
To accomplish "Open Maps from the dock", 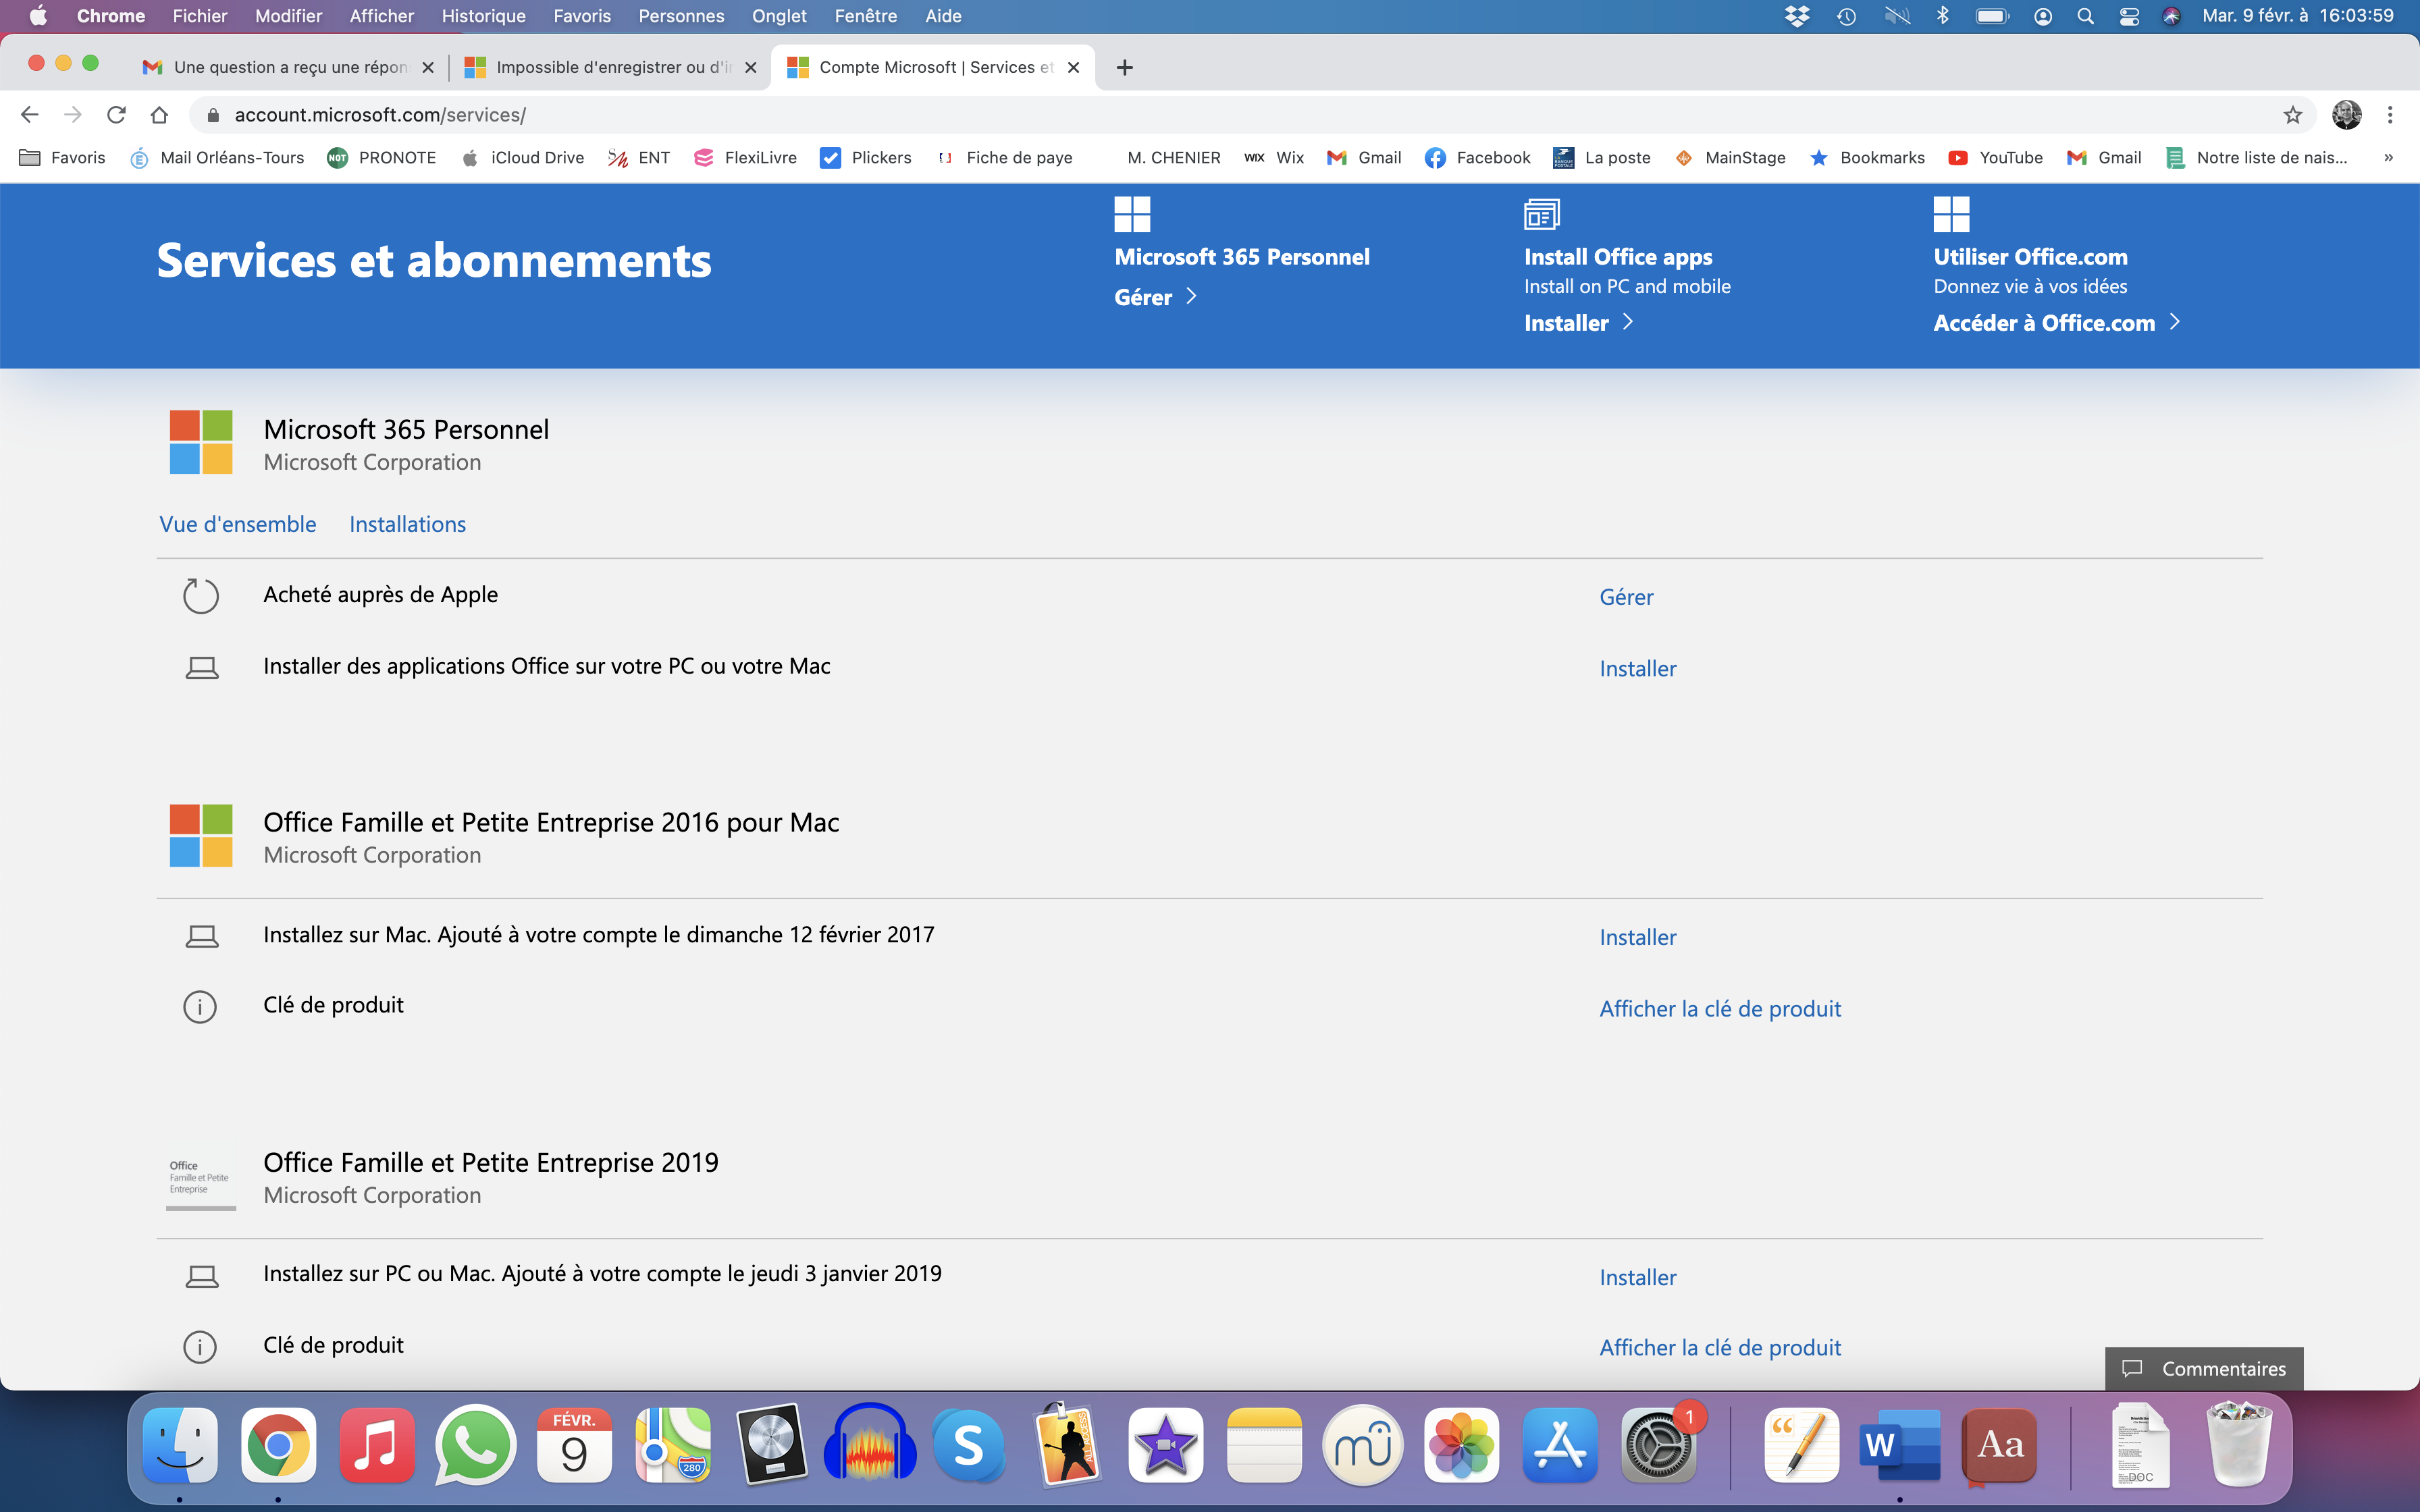I will (672, 1445).
